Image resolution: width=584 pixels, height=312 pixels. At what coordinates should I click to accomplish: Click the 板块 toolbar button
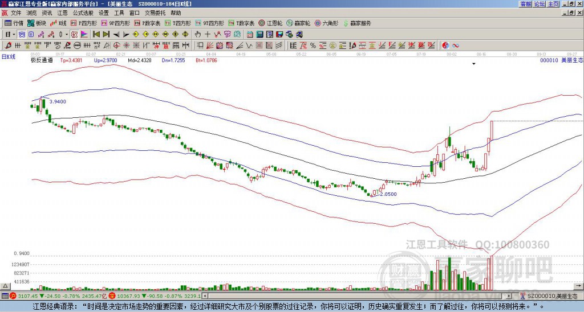37,23
